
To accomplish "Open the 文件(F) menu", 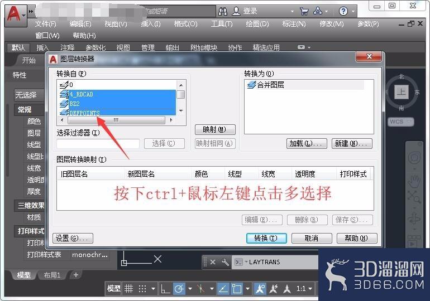I will [46, 24].
